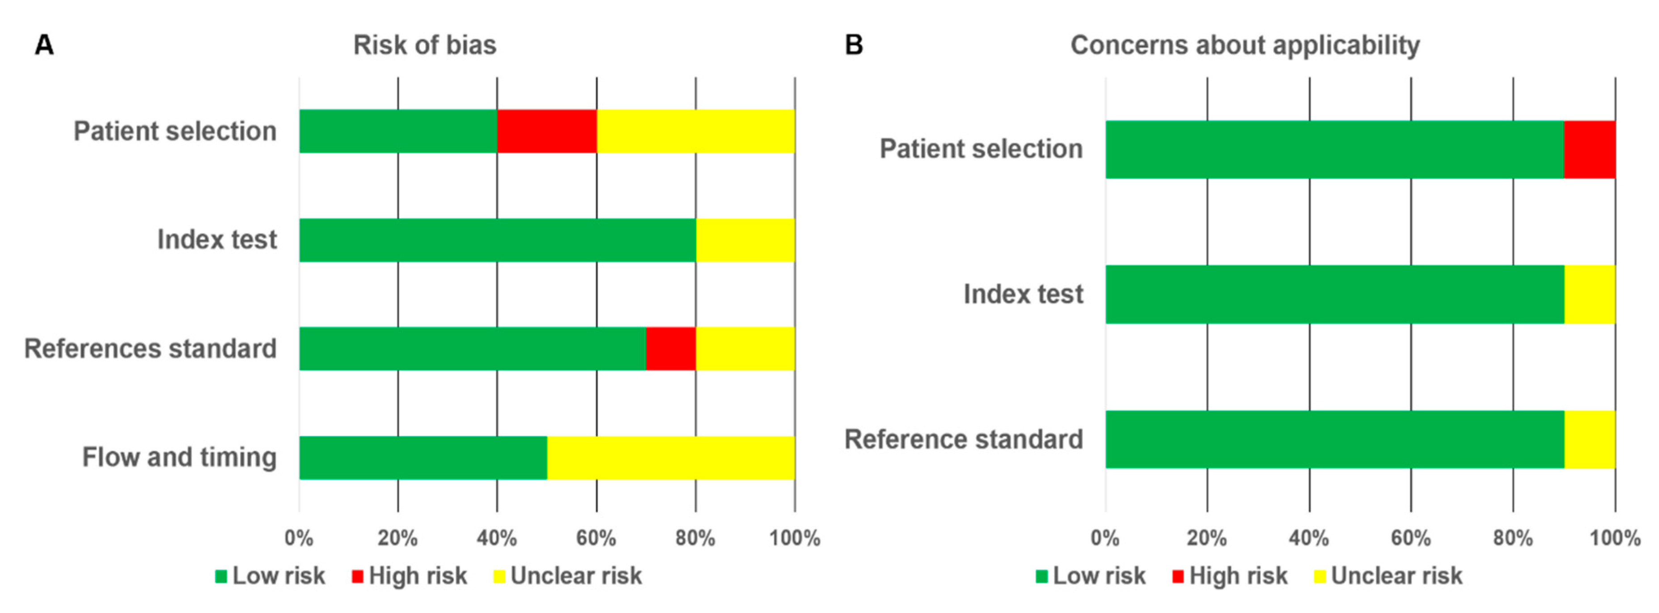Select green segment of Index test bar in Risk of bias
This screenshot has height=613, width=1659.
(x=497, y=240)
